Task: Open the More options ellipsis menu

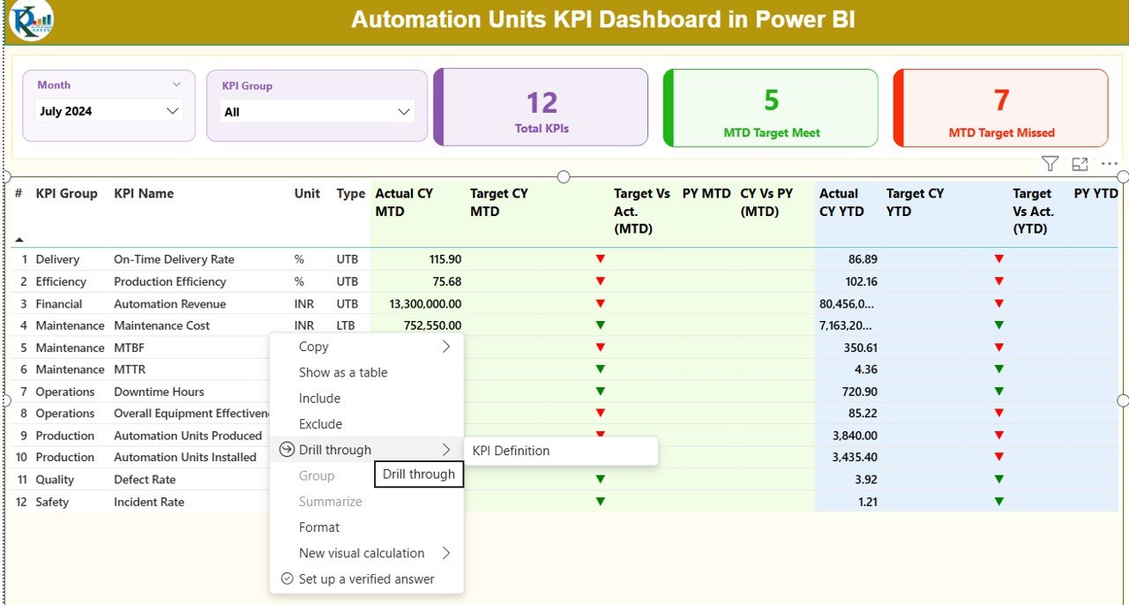Action: [1110, 164]
